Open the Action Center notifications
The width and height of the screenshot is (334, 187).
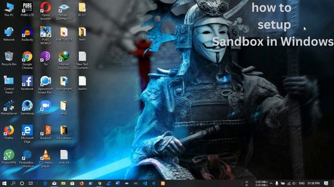tap(326, 183)
